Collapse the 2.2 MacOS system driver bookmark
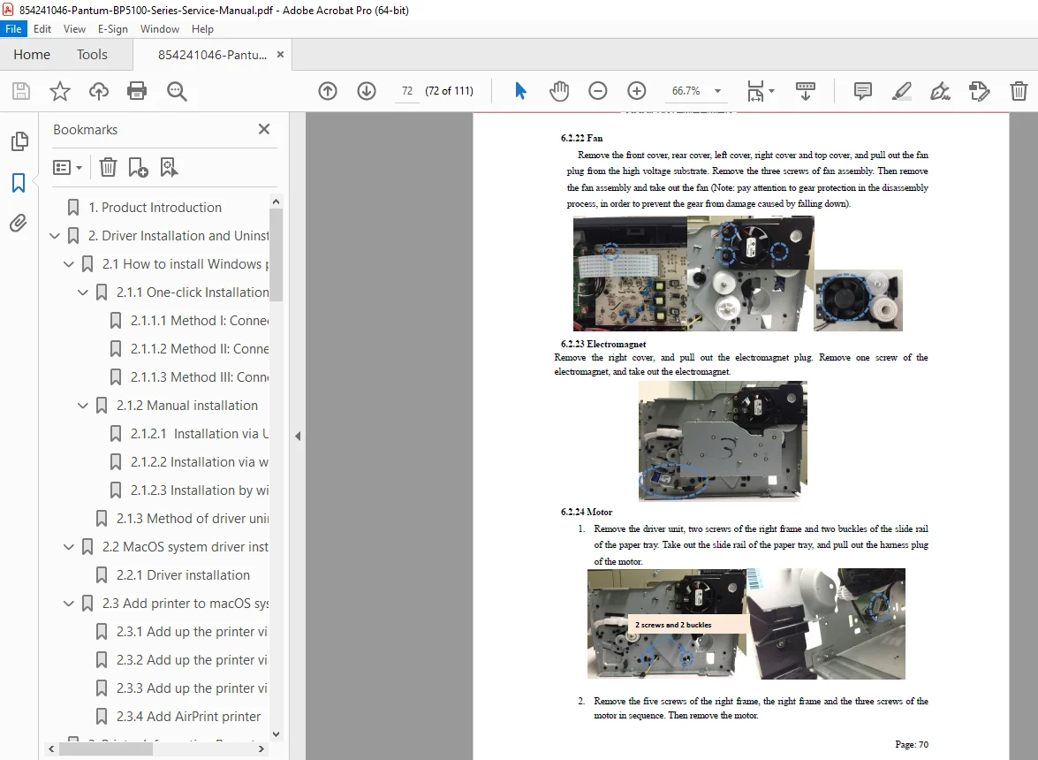This screenshot has height=760, width=1038. coord(69,547)
